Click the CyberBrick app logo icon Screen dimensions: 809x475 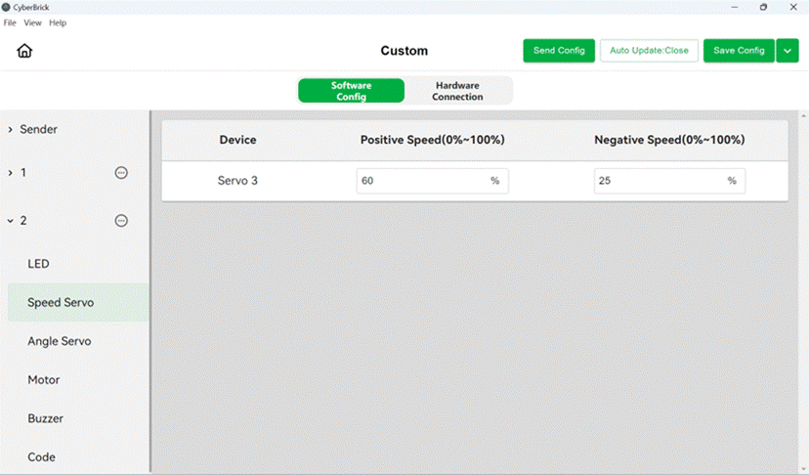point(6,7)
